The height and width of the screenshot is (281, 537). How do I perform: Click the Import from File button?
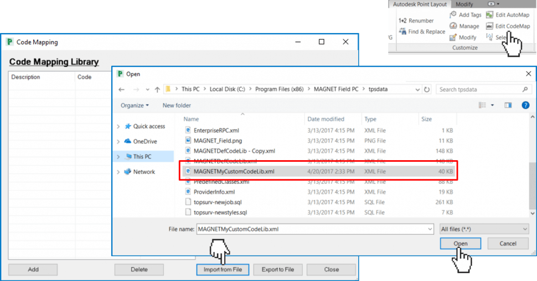pos(223,269)
